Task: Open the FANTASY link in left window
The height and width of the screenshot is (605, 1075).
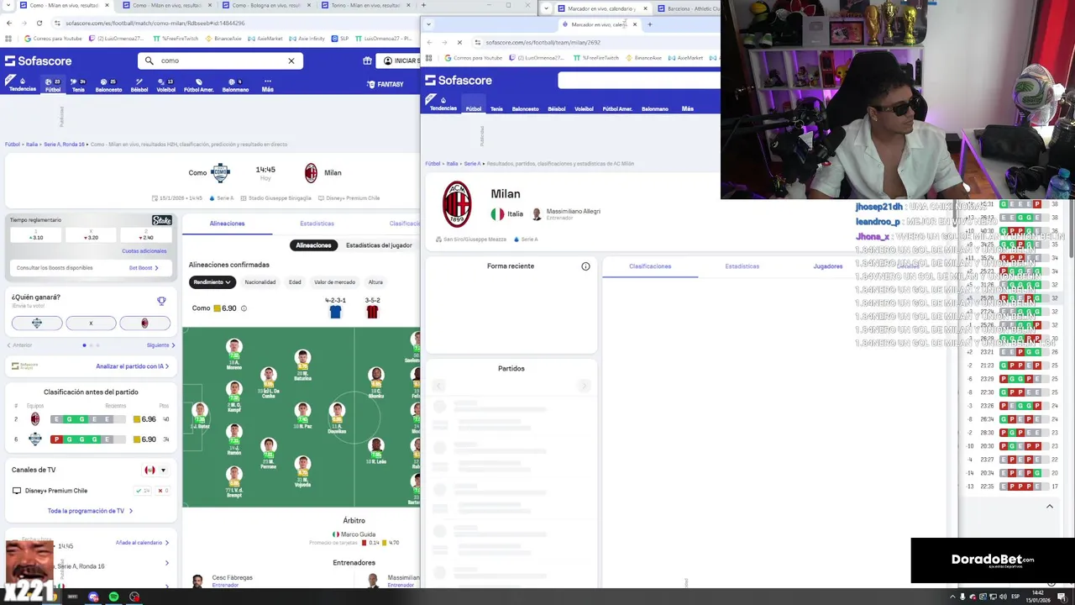Action: tap(385, 84)
